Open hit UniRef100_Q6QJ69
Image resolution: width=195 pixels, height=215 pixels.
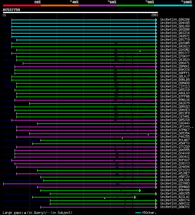175,26
